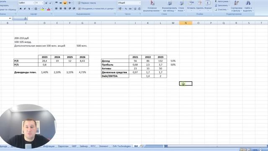Switch to IVA Technologies sheet tab
268x151 pixels.
(121, 146)
